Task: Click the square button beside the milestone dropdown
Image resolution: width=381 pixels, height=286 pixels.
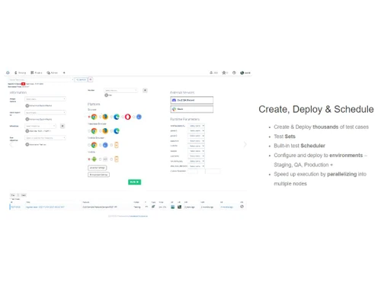Action: click(x=62, y=126)
